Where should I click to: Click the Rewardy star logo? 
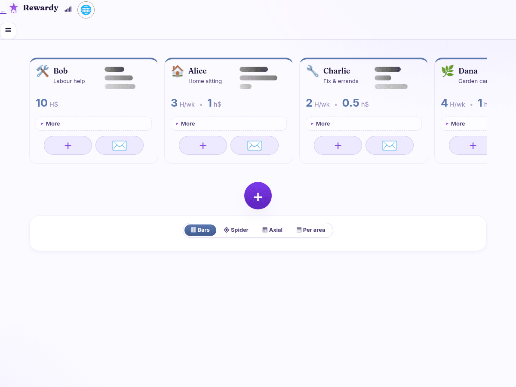14,8
